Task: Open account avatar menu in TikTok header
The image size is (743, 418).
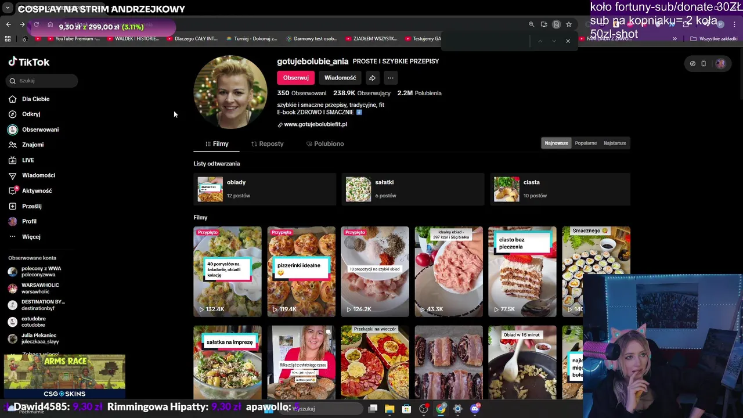Action: [x=720, y=64]
